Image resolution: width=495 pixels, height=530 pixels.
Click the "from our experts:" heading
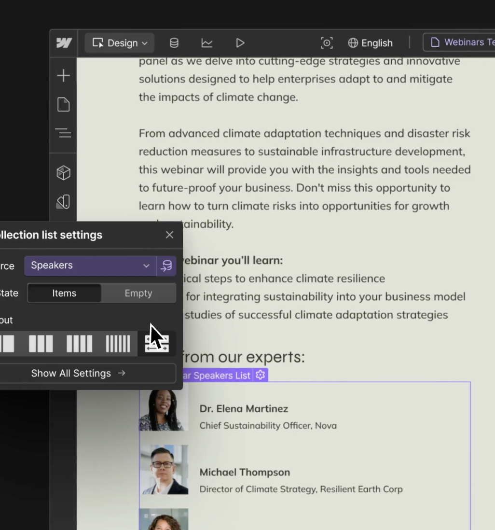coord(243,357)
